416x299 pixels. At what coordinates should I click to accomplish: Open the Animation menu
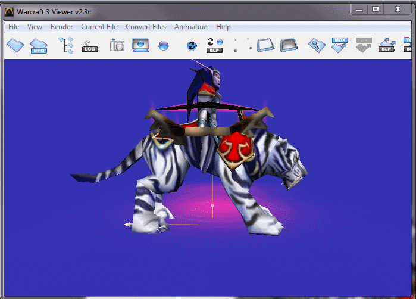click(191, 27)
